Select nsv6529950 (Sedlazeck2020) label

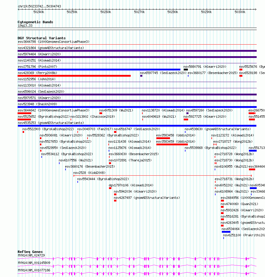[63, 148]
